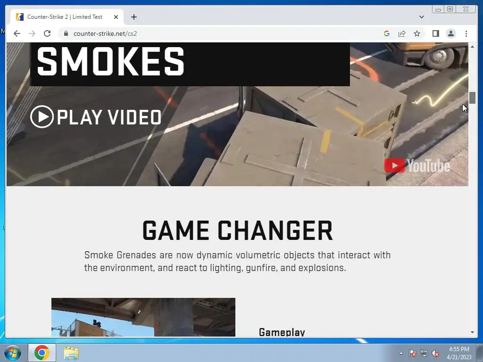Click the scrollbar up arrow
The height and width of the screenshot is (362, 483).
(472, 47)
